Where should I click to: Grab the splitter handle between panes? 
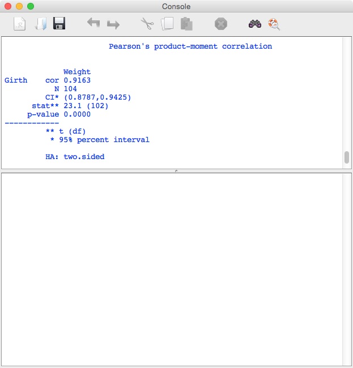[x=176, y=171]
